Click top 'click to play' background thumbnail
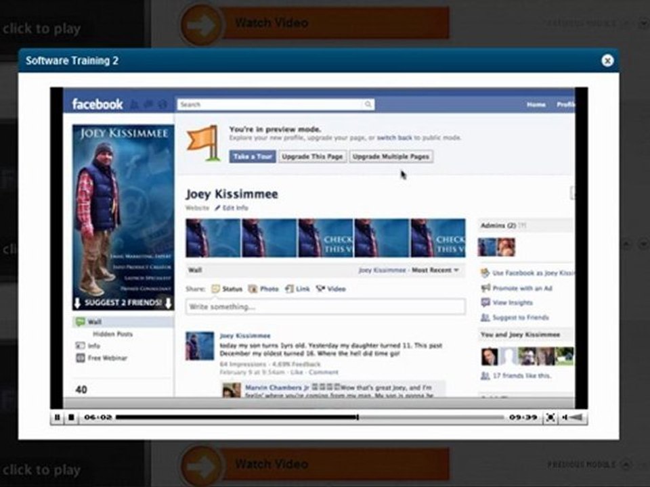This screenshot has height=487, width=650. coord(41,28)
